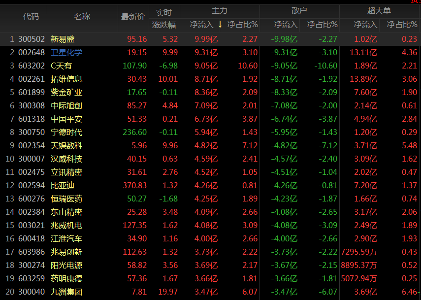
Task: Select stock 拓维信息
Action: (66, 79)
